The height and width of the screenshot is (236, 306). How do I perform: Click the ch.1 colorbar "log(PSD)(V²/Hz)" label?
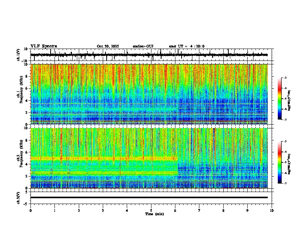pyautogui.click(x=289, y=101)
